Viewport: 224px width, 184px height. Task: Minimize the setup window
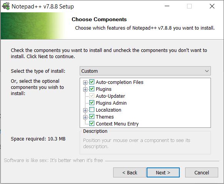click(167, 6)
